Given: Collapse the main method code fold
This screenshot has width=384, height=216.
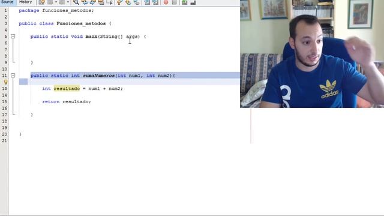Looking at the screenshot, I should (13, 37).
